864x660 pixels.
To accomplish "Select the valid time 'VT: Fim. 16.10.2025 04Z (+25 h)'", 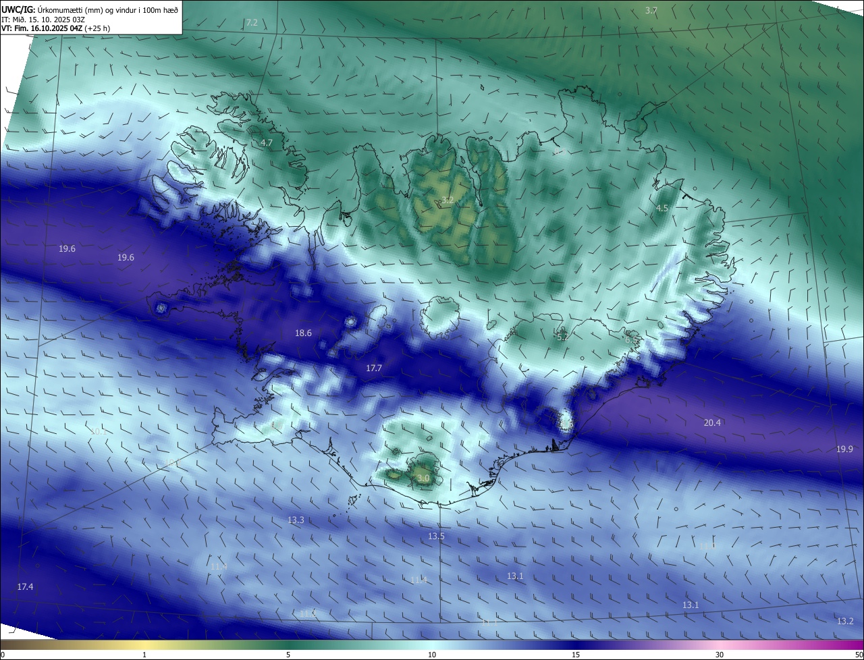I will [56, 28].
